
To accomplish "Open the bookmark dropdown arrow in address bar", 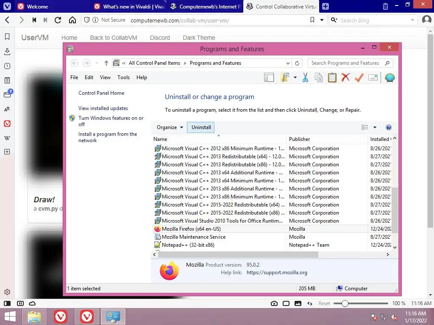I will click(x=322, y=20).
